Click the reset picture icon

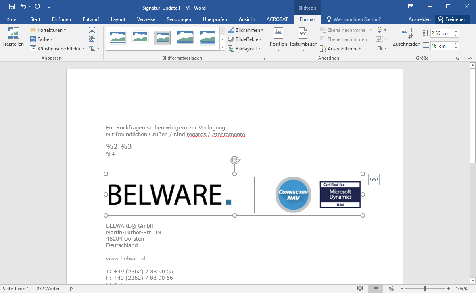(92, 48)
